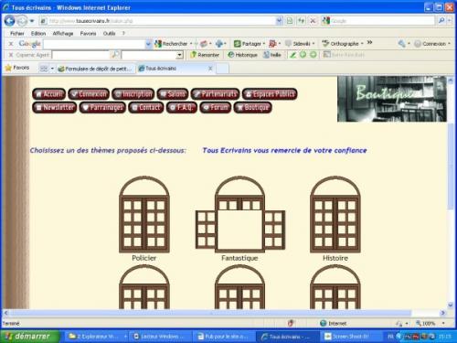Click the Policier window icon
The width and height of the screenshot is (457, 343).
[144, 214]
